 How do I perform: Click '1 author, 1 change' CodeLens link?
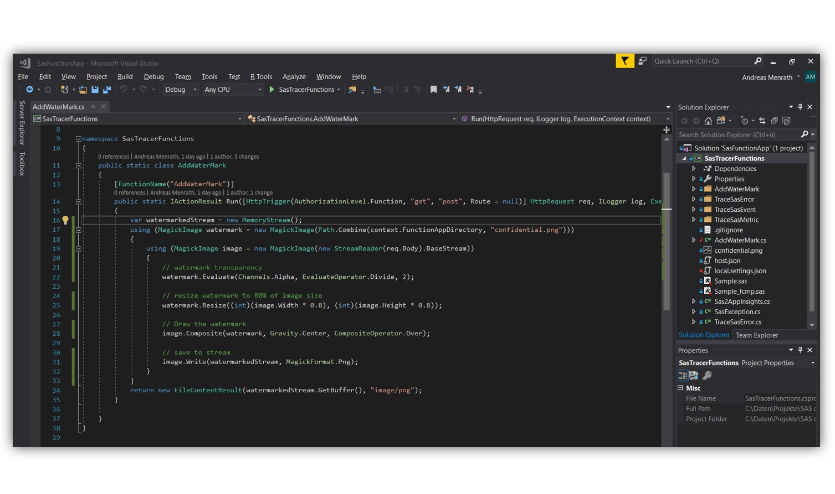tap(249, 193)
